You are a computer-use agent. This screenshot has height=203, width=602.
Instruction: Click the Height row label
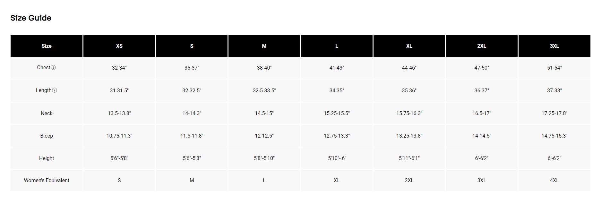pos(47,158)
